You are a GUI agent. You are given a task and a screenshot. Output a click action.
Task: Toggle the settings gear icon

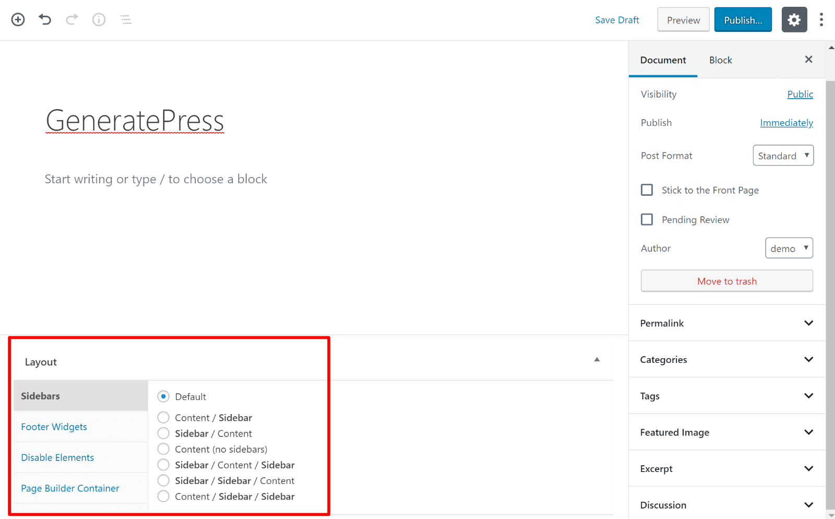coord(794,20)
